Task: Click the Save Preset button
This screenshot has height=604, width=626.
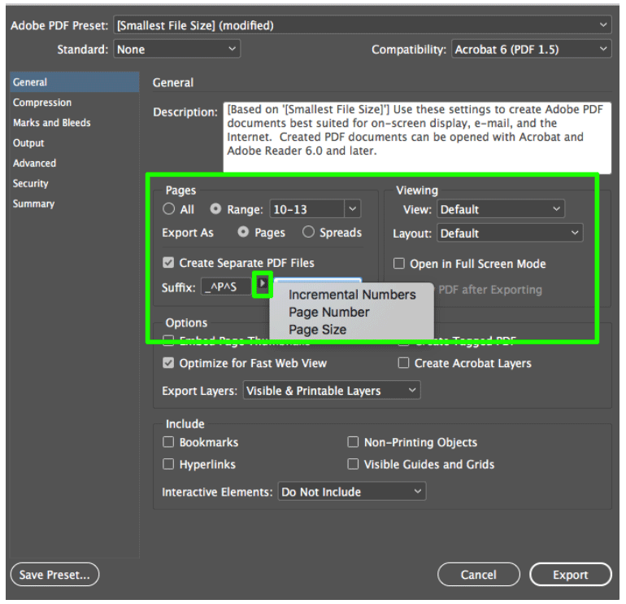Action: (54, 575)
